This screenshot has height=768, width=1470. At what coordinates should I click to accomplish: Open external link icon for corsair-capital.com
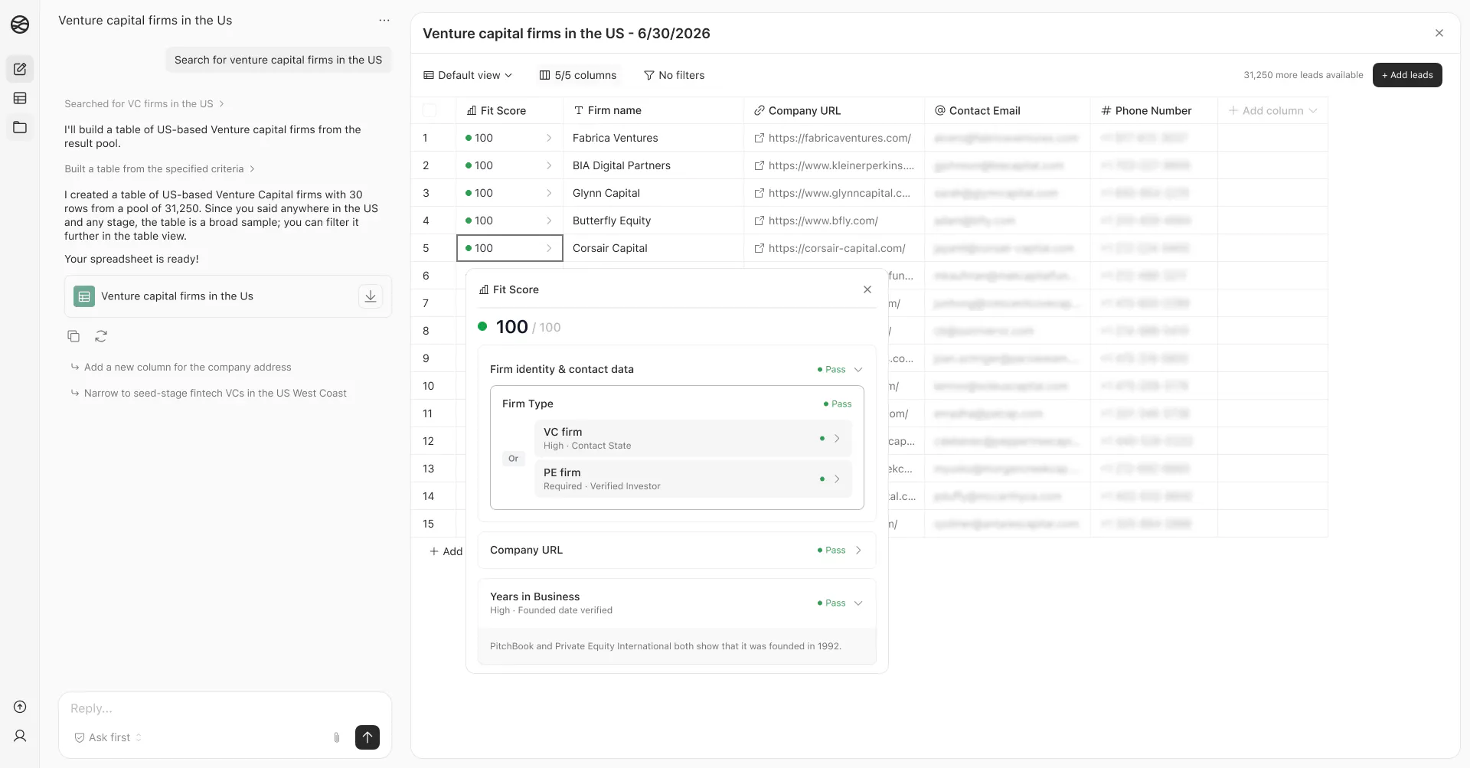coord(759,248)
